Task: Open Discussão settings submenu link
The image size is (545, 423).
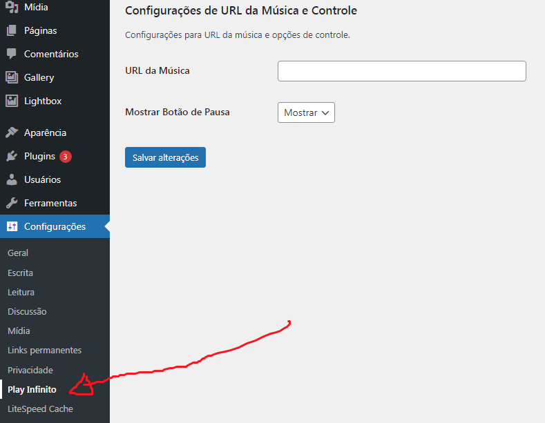Action: [27, 311]
